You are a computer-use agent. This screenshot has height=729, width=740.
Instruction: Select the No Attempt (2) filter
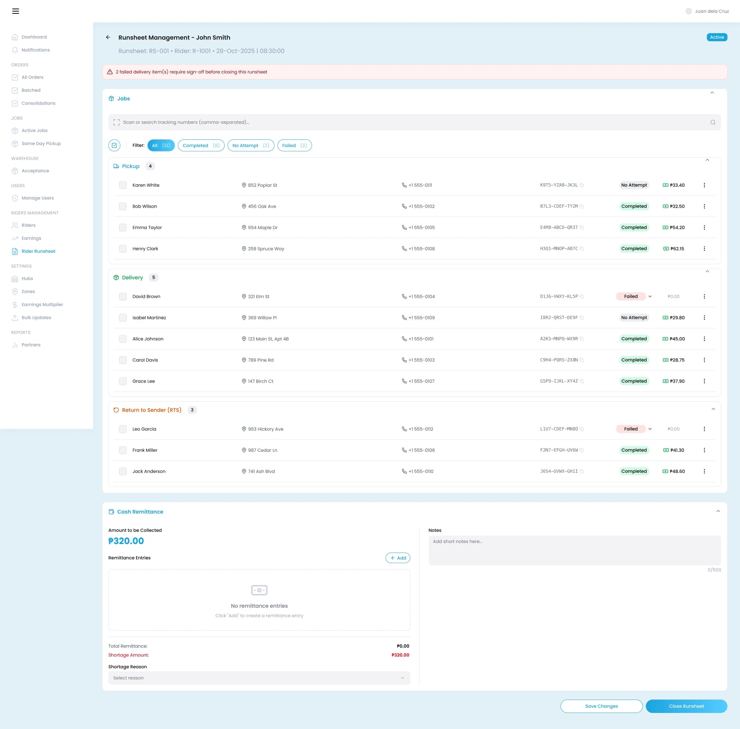pyautogui.click(x=251, y=146)
